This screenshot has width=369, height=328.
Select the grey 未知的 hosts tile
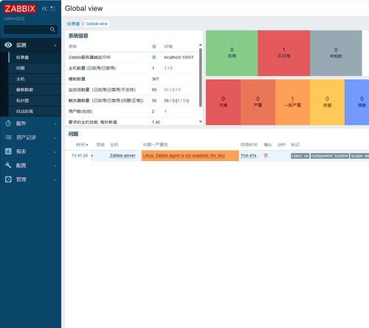(336, 53)
